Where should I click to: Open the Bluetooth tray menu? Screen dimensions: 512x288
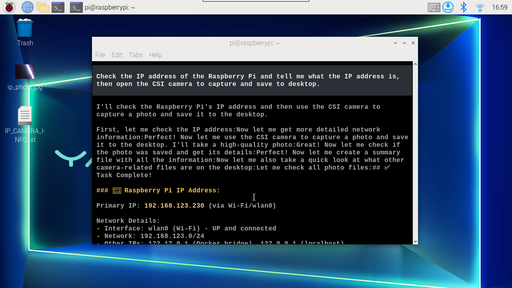(464, 7)
